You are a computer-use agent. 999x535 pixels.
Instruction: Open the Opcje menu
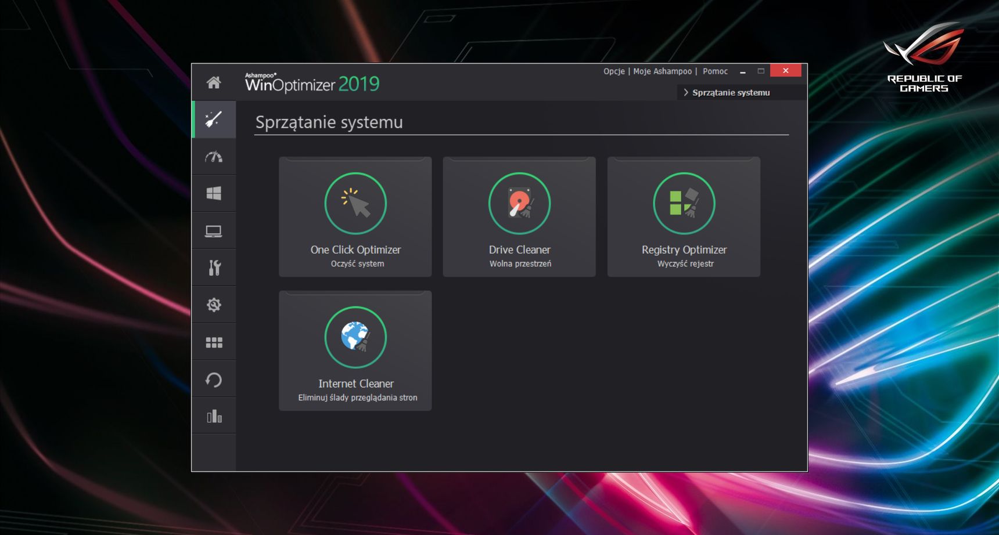pyautogui.click(x=614, y=71)
